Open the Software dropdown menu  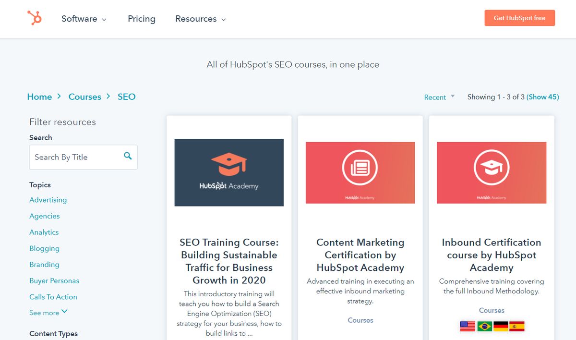pos(84,19)
